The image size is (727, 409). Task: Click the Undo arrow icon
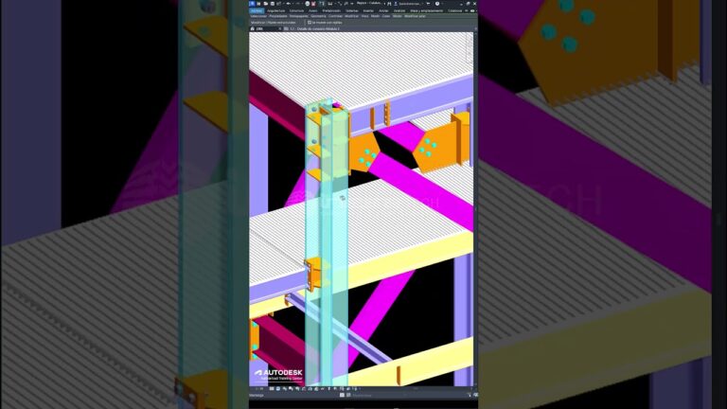click(289, 4)
